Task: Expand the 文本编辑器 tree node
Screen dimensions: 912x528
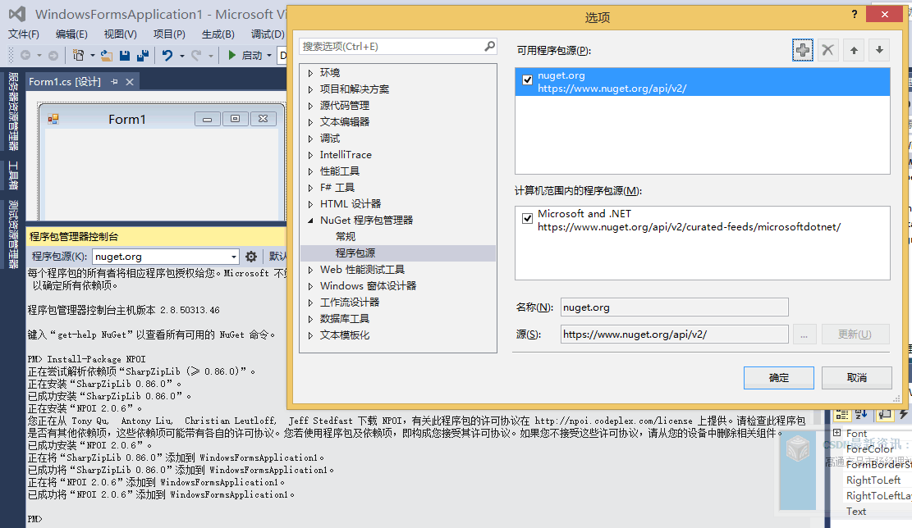Action: coord(310,122)
